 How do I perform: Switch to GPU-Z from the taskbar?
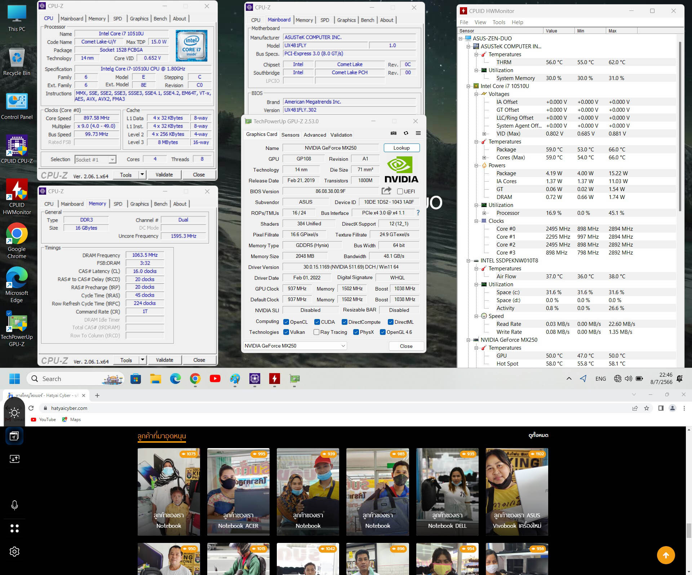[x=294, y=379]
